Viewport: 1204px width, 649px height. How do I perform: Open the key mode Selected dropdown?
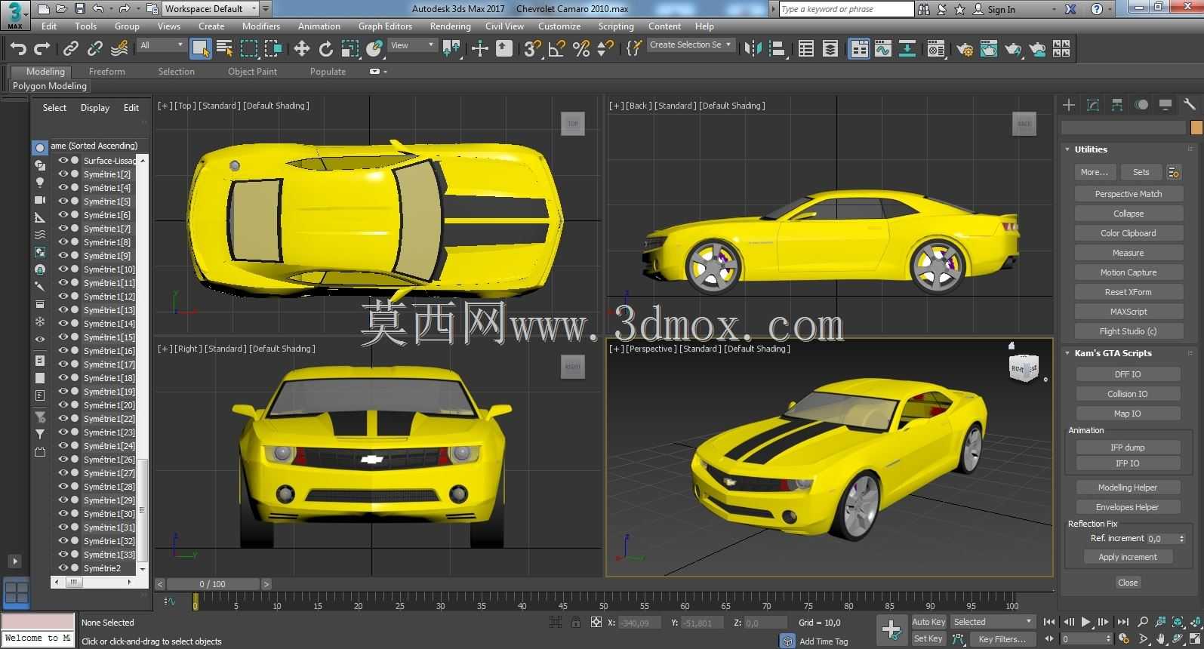[x=993, y=622]
